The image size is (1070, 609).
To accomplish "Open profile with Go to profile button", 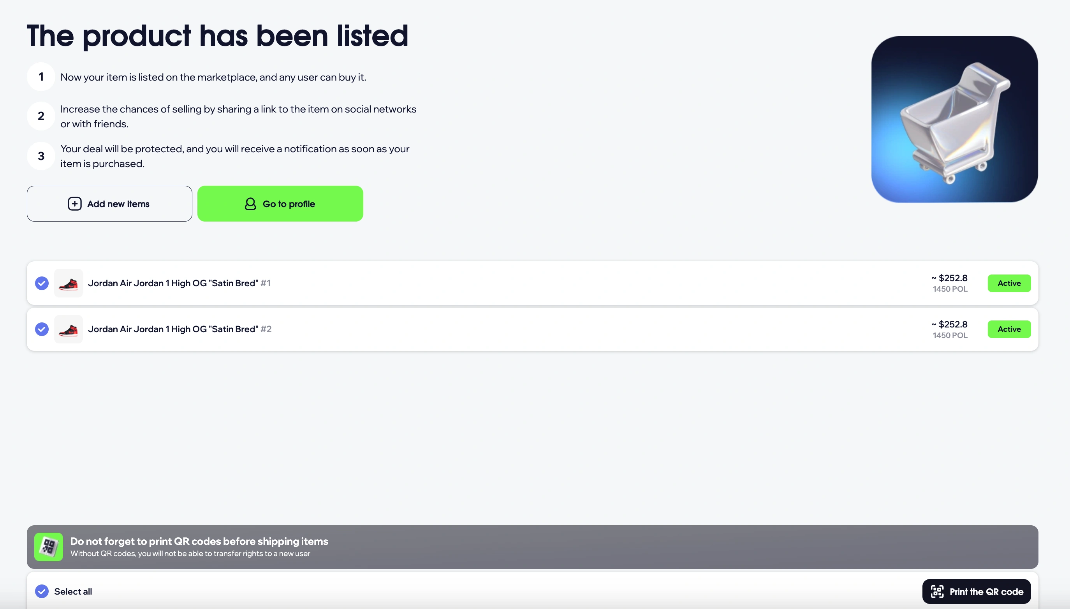I will (x=280, y=204).
